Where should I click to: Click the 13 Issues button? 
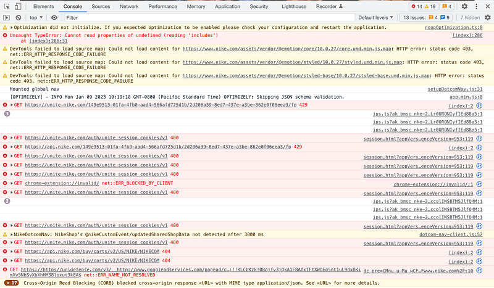(x=426, y=18)
